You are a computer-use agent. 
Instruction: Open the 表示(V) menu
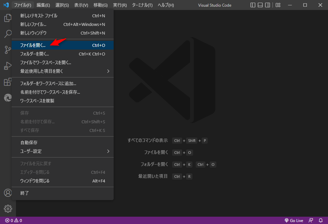81,5
